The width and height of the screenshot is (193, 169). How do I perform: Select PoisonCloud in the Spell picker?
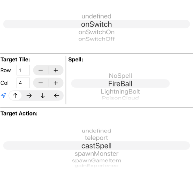(x=120, y=98)
